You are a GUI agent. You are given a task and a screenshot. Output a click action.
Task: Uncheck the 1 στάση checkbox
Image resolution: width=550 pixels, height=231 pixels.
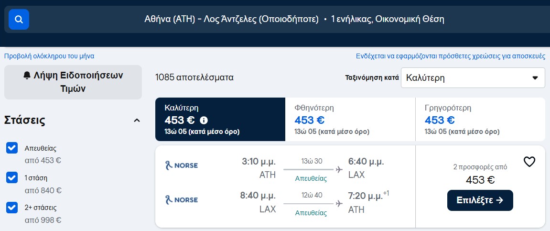[x=12, y=177]
